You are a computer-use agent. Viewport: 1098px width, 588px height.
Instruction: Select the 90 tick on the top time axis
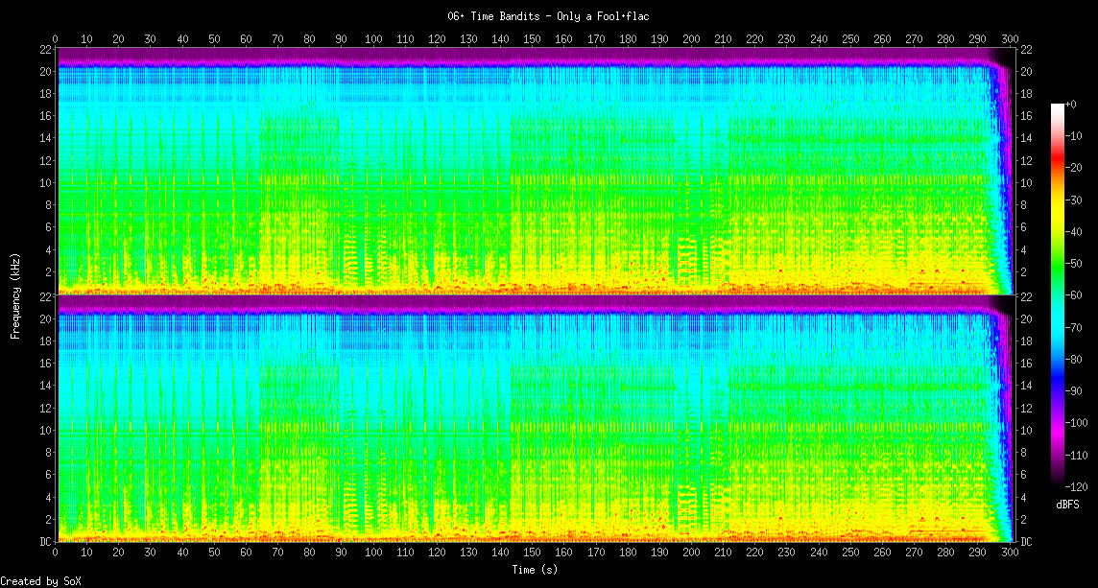(x=341, y=38)
